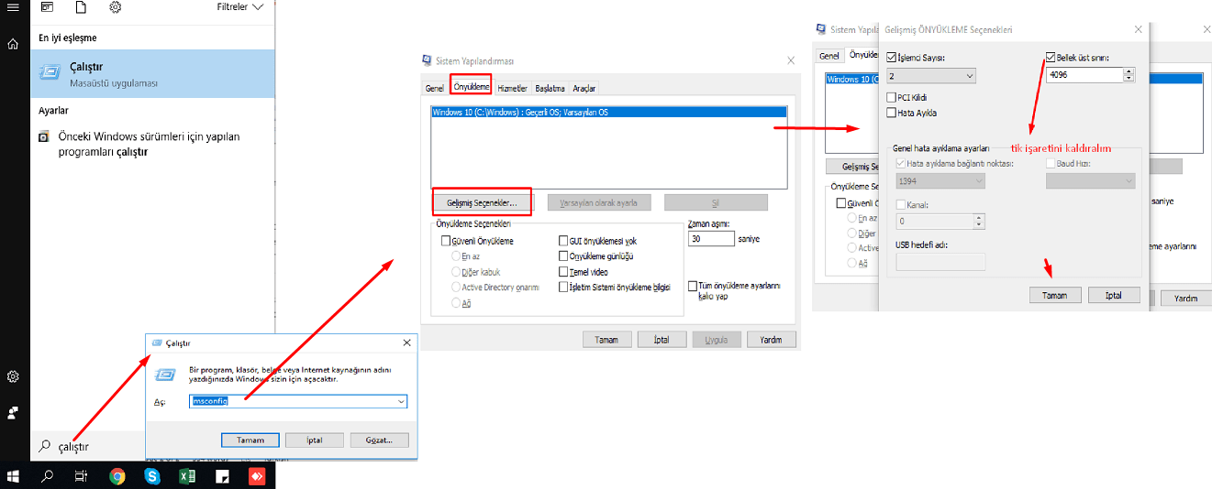Open Chrome from the taskbar
This screenshot has width=1212, height=489.
[x=117, y=476]
